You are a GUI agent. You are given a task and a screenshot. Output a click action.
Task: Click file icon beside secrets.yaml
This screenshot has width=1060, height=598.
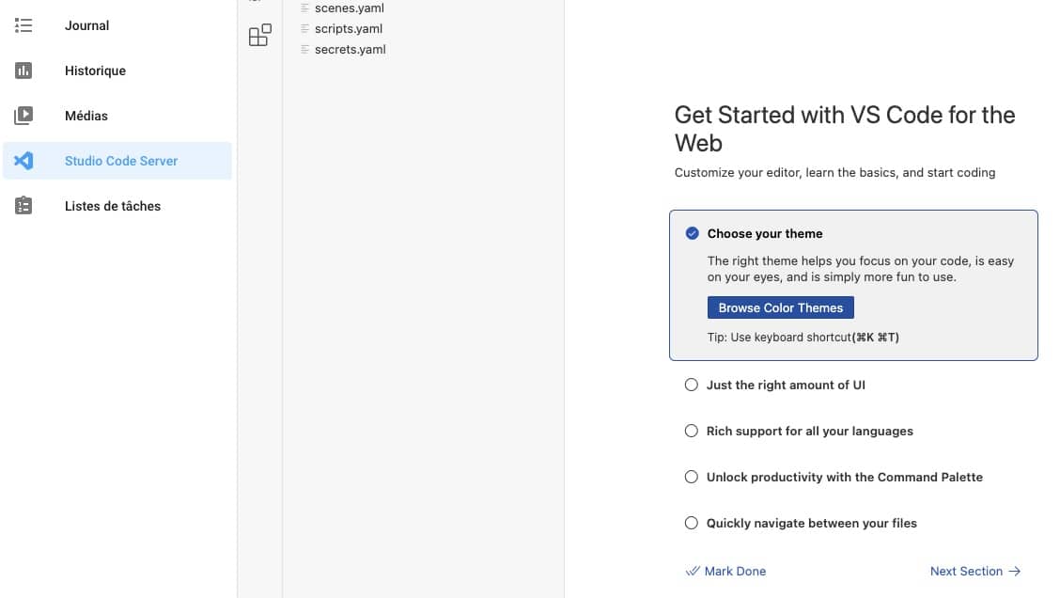click(304, 50)
